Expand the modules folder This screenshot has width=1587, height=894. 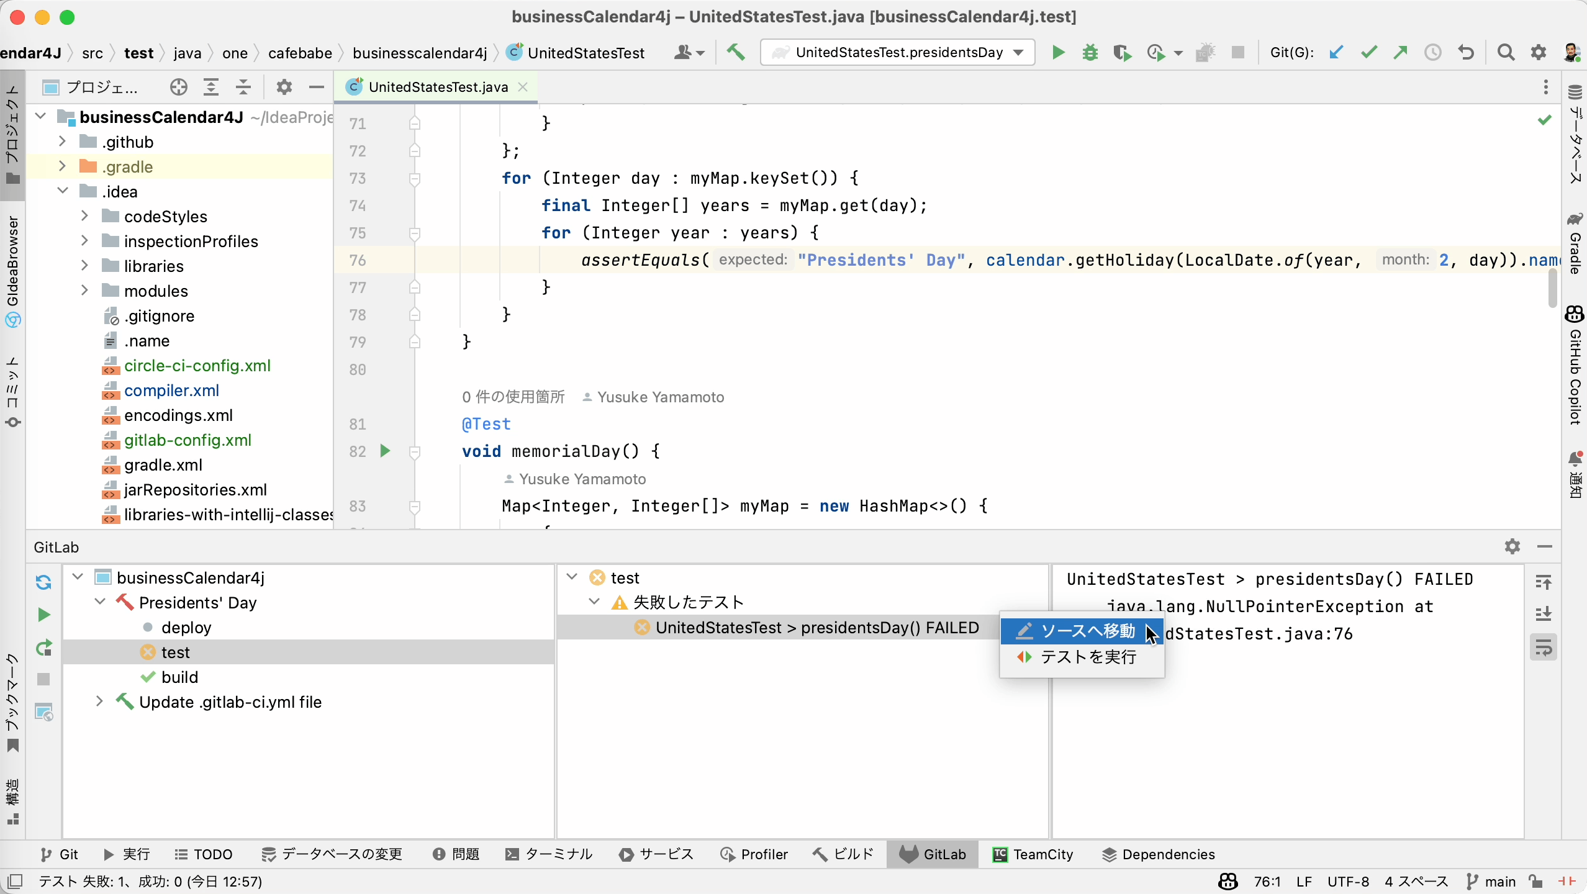pos(84,291)
